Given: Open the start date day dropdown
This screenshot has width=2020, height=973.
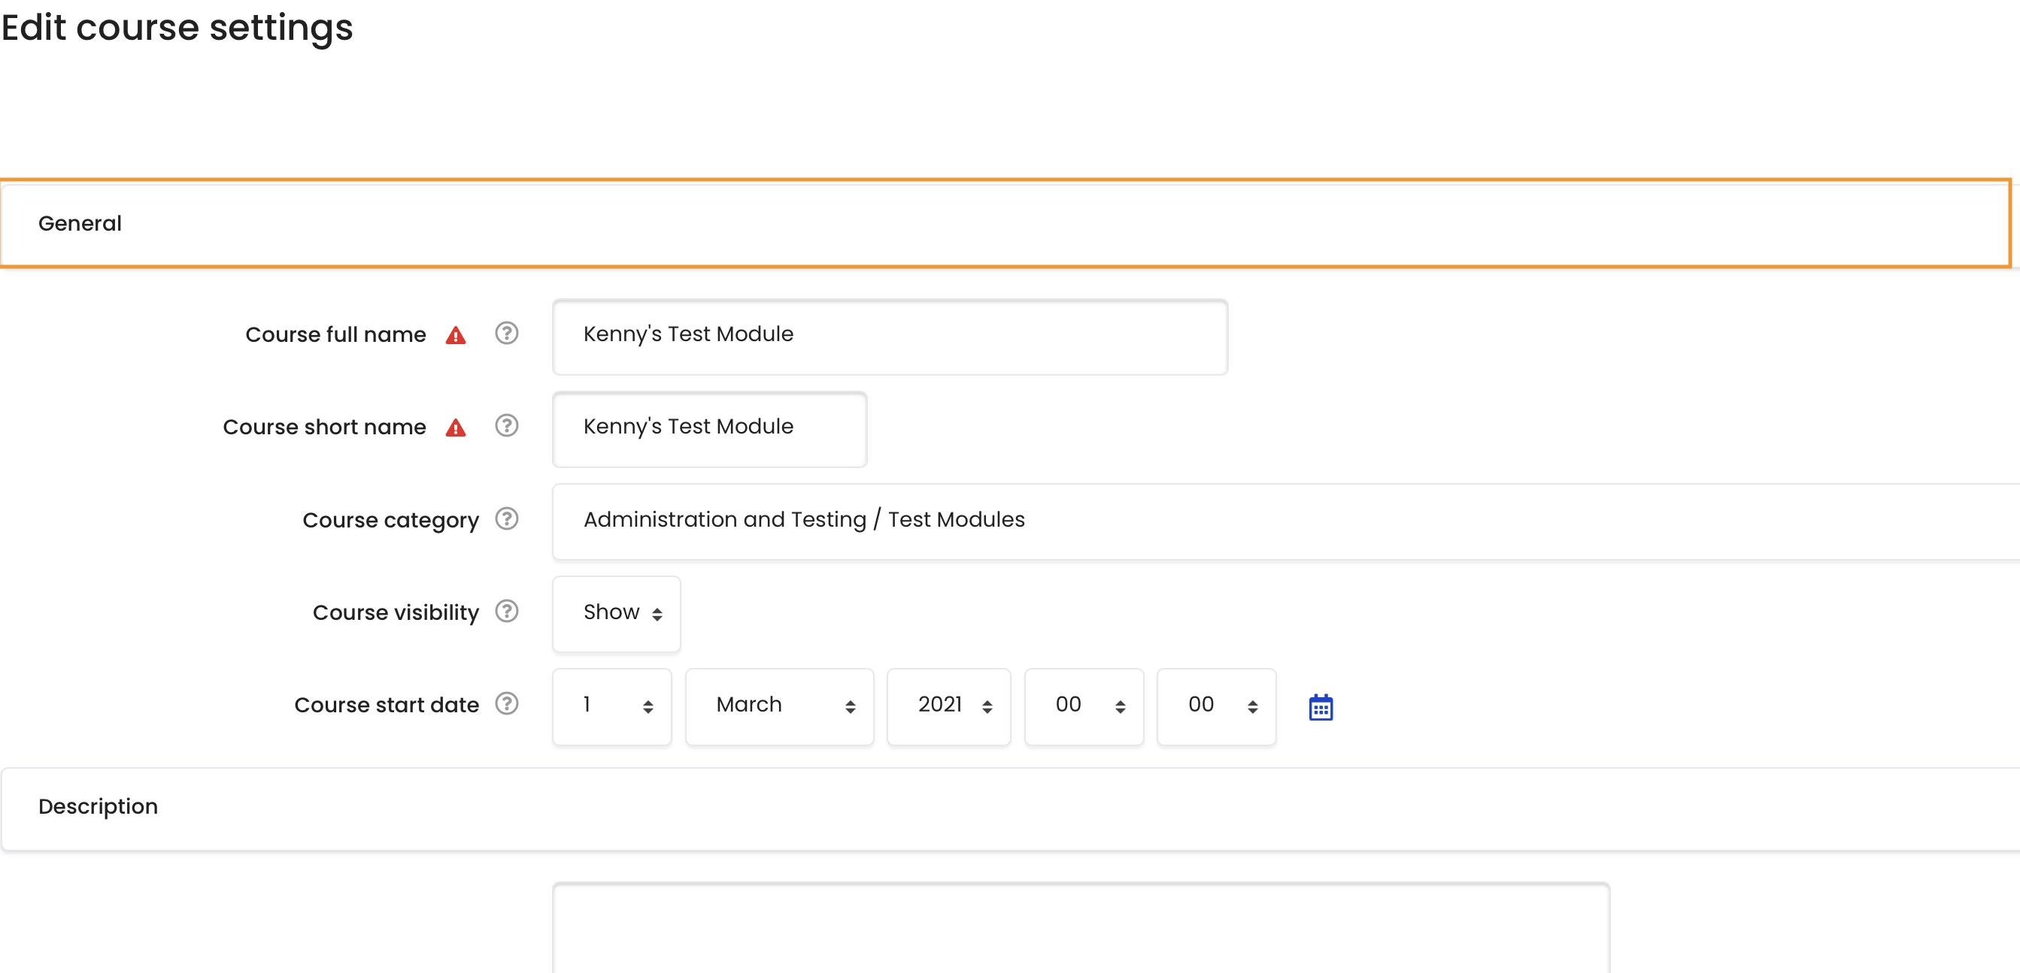Looking at the screenshot, I should pyautogui.click(x=611, y=706).
